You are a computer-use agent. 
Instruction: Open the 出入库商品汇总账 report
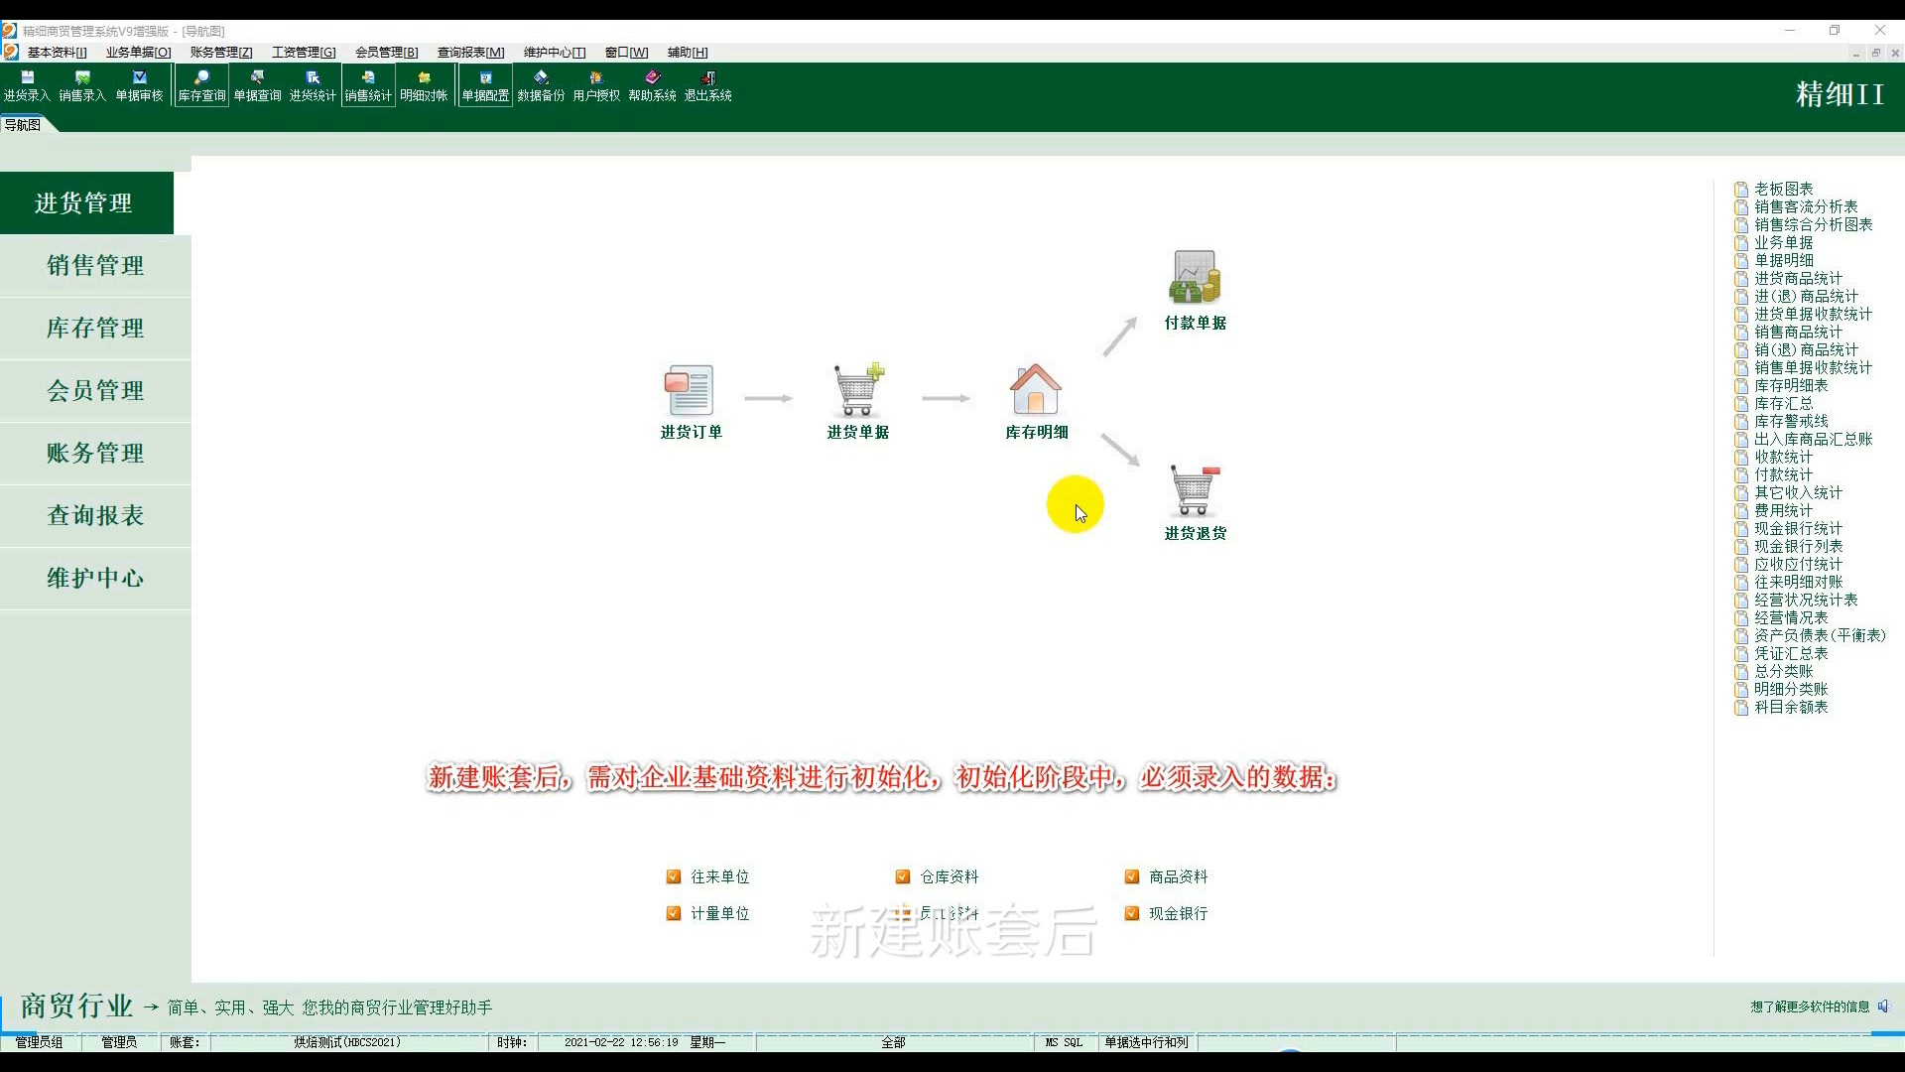pos(1804,439)
